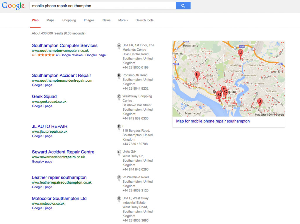Switch to the News tab
Viewport: 300px width, 224px height.
click(x=106, y=20)
